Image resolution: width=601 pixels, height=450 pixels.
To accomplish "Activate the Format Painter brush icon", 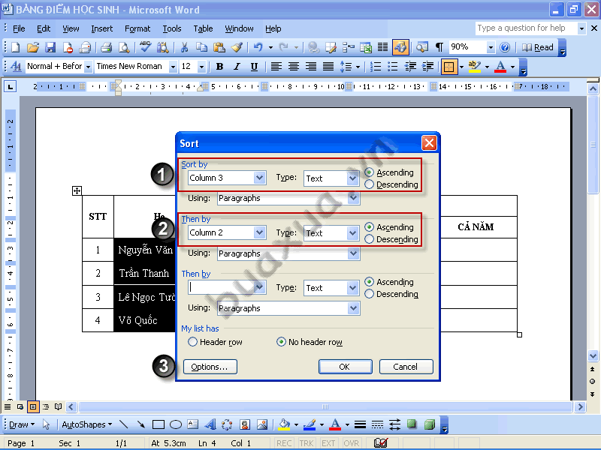I will point(237,47).
